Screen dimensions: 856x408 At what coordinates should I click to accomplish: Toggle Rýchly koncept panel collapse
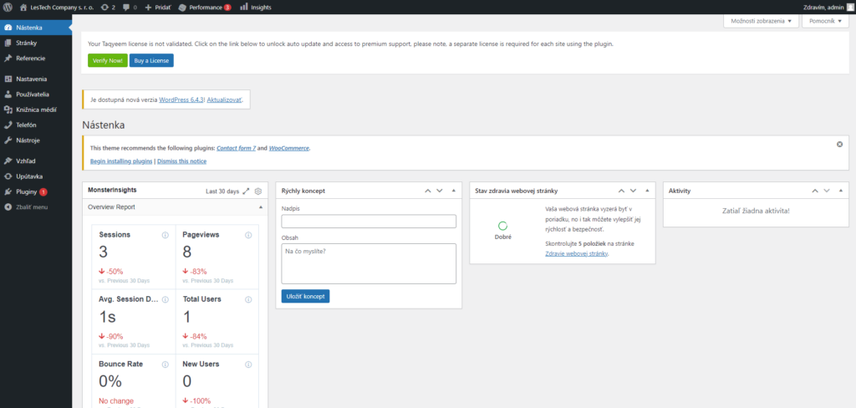(453, 191)
